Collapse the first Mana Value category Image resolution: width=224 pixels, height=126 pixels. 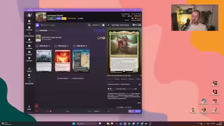(x=37, y=46)
